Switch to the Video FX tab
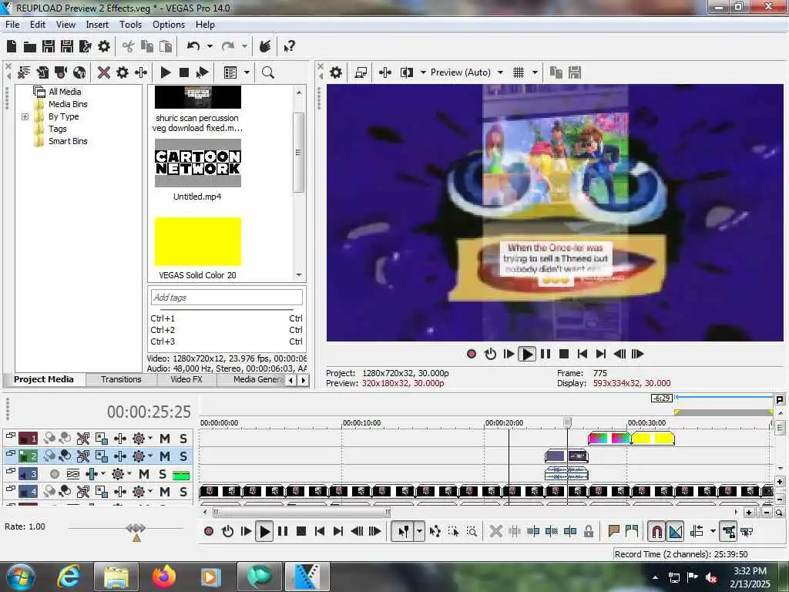This screenshot has width=789, height=592. click(x=186, y=379)
